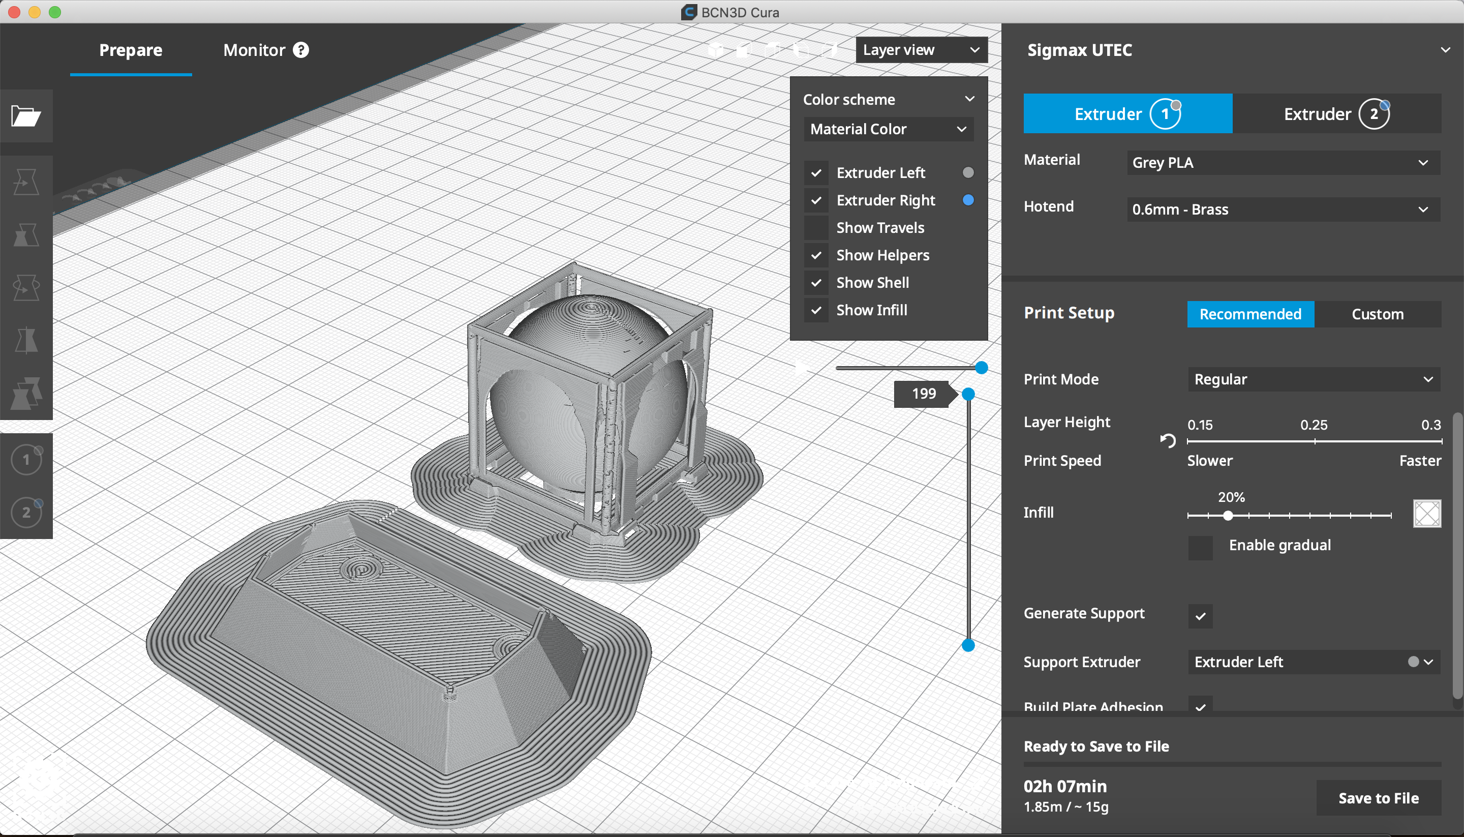Select the Extruder 2 tab
1464x837 pixels.
(1336, 114)
